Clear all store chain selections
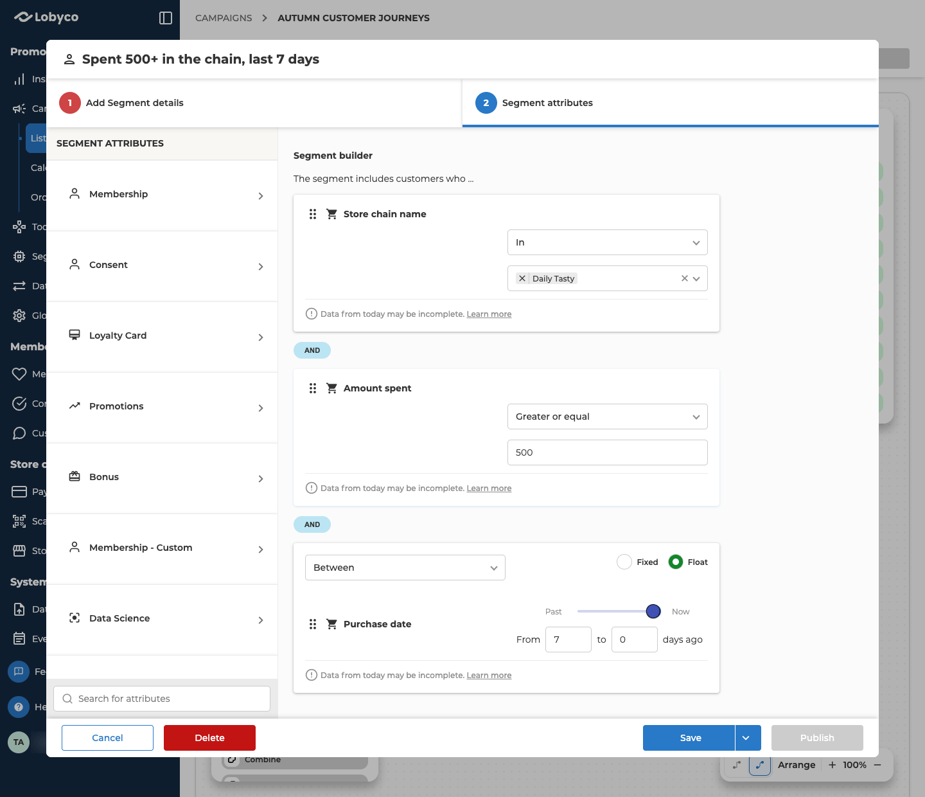This screenshot has height=797, width=925. click(685, 278)
